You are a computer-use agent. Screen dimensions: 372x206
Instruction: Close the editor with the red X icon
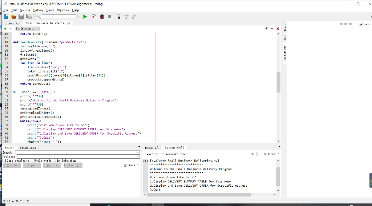pos(278,28)
